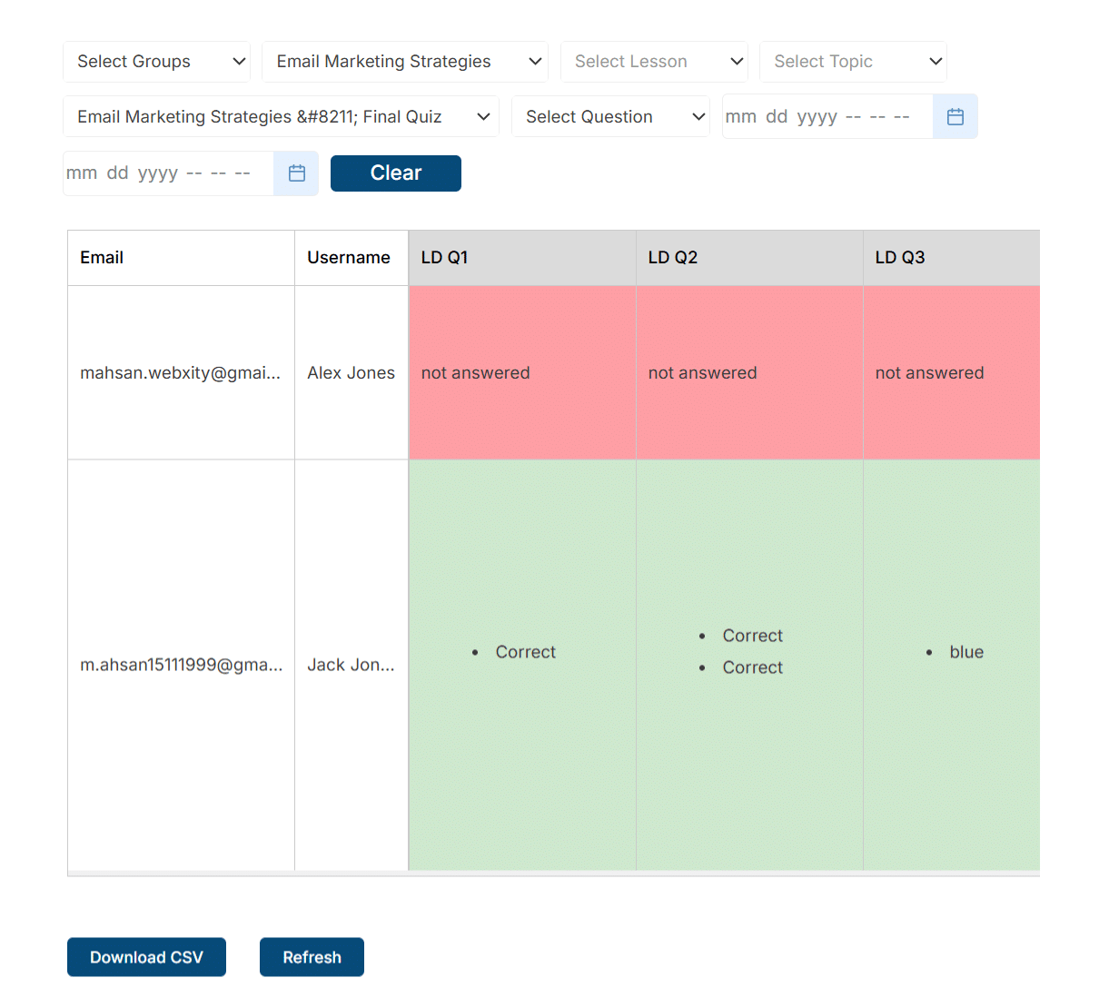
Task: Expand the Select Question dropdown
Action: [610, 116]
